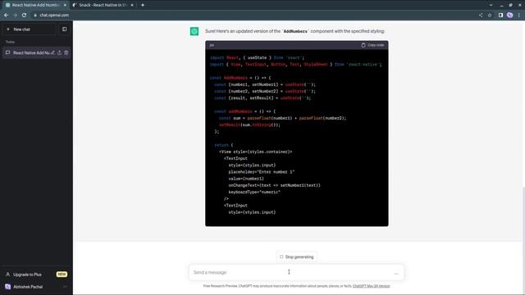Click the code block language label
The image size is (525, 295).
(x=212, y=45)
